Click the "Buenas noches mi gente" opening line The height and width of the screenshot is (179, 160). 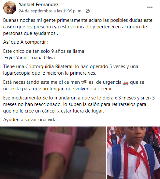tap(78, 20)
